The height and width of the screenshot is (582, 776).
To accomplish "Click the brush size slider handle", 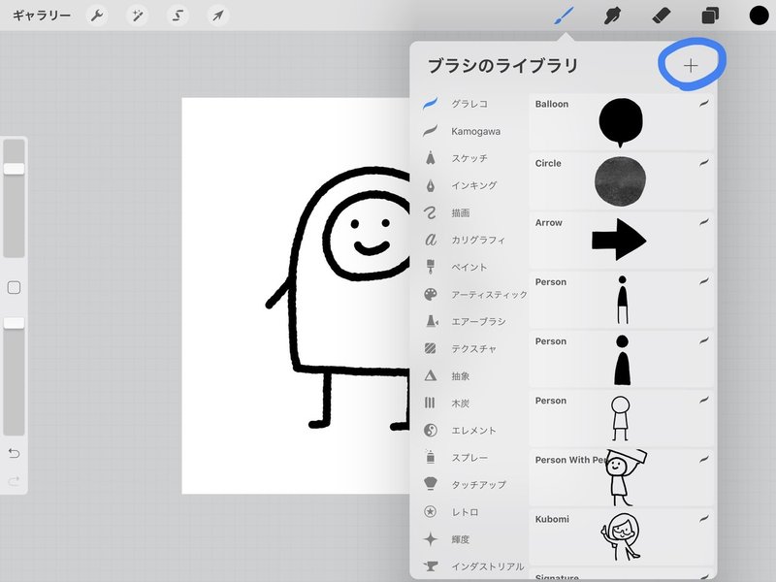I will (x=14, y=169).
